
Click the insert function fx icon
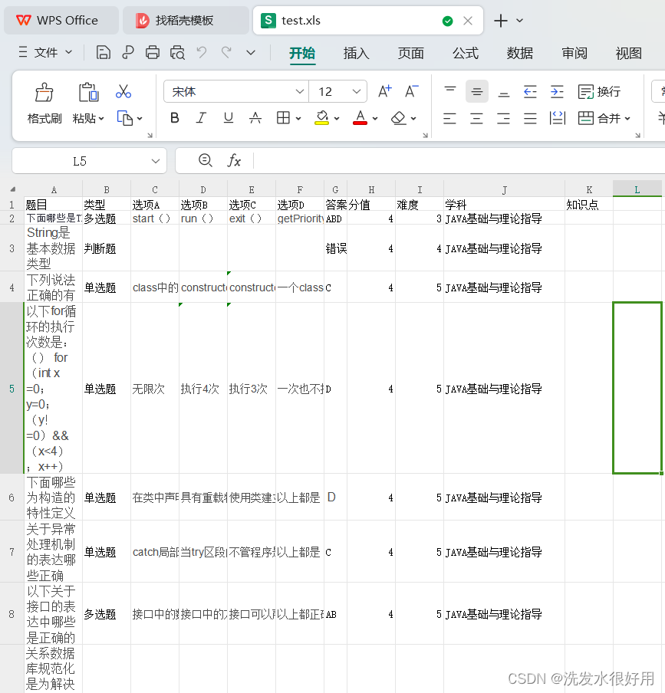click(x=235, y=160)
